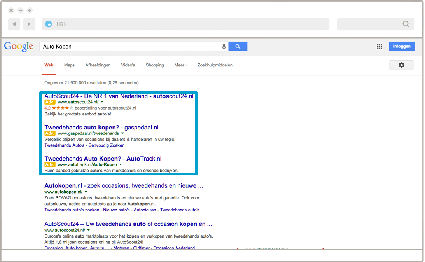This screenshot has width=425, height=262.
Task: Click the browser back arrow button
Action: click(x=14, y=24)
